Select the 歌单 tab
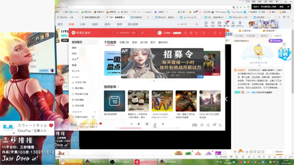The height and width of the screenshot is (165, 294). 135,43
